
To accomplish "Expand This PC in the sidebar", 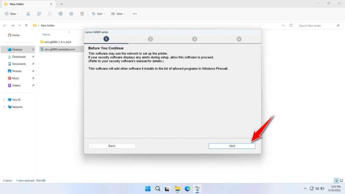I will click(5, 100).
